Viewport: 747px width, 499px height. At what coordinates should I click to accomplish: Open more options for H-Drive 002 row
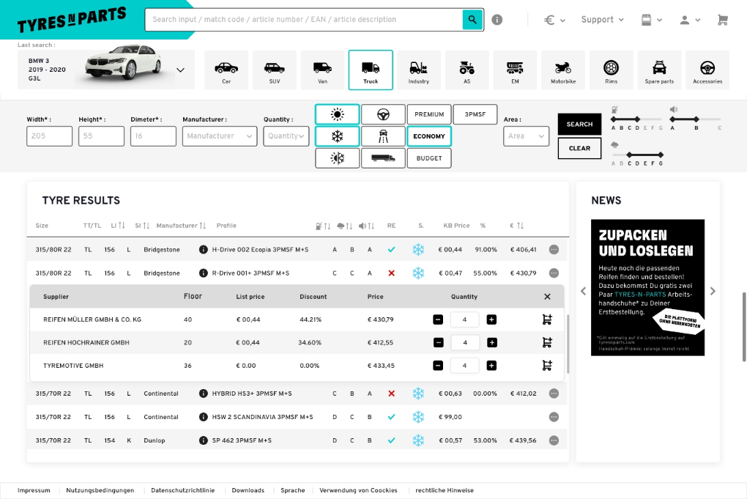[554, 249]
